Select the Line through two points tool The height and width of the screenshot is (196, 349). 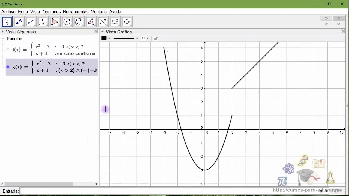pyautogui.click(x=31, y=22)
